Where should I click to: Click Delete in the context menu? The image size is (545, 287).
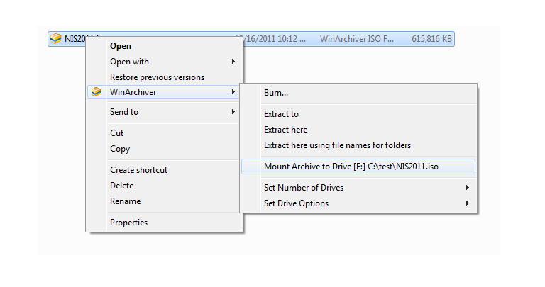click(x=121, y=186)
